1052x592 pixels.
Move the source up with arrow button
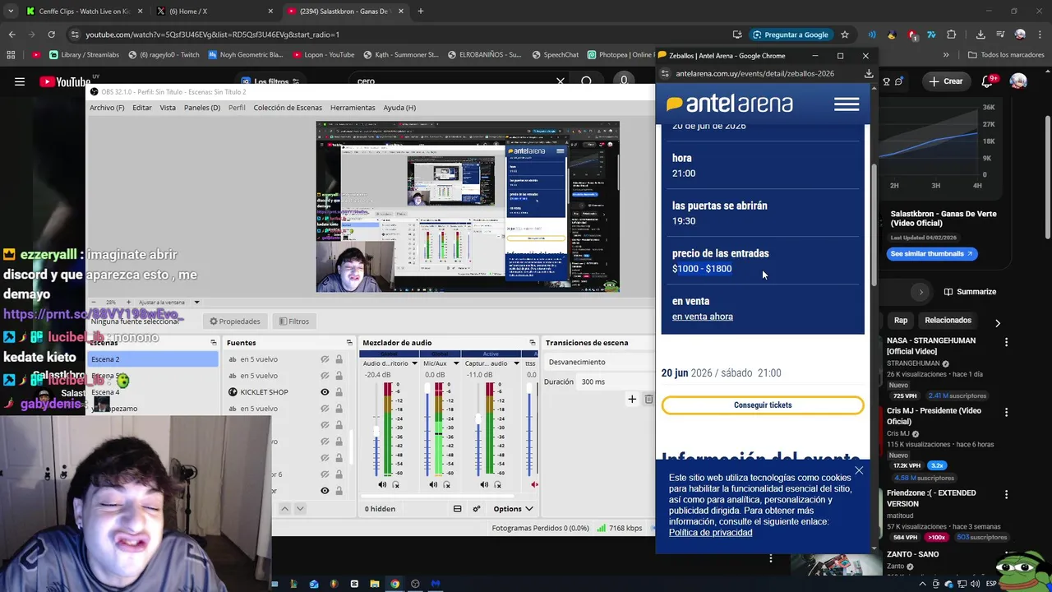pos(284,509)
